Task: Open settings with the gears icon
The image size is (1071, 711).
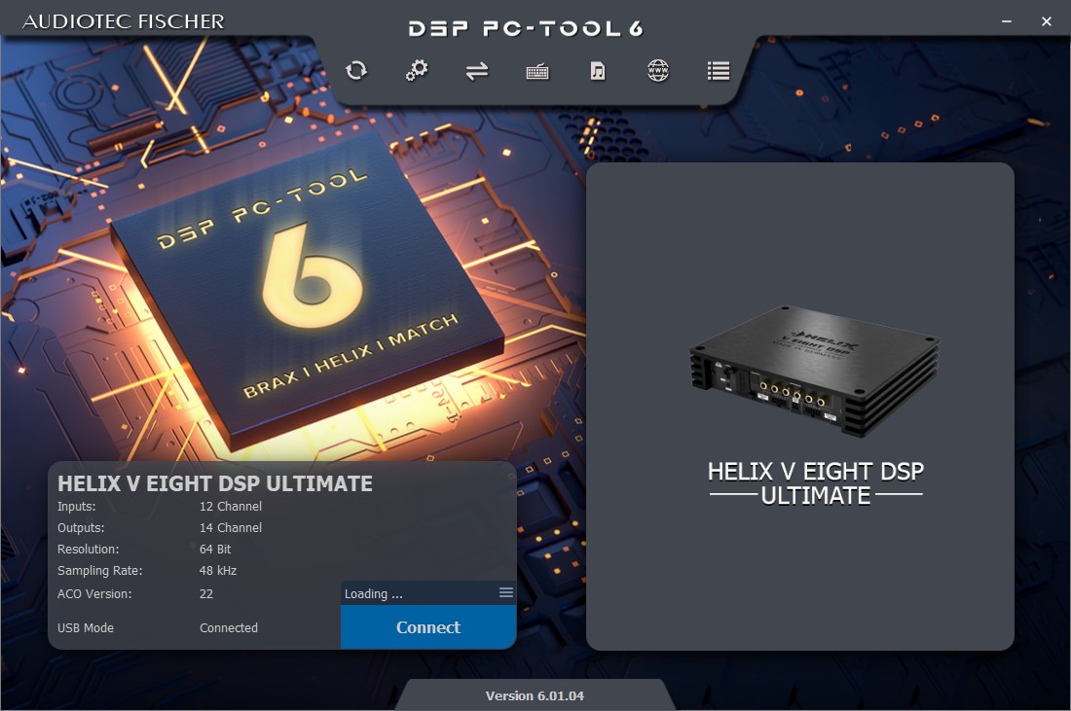Action: pos(417,70)
